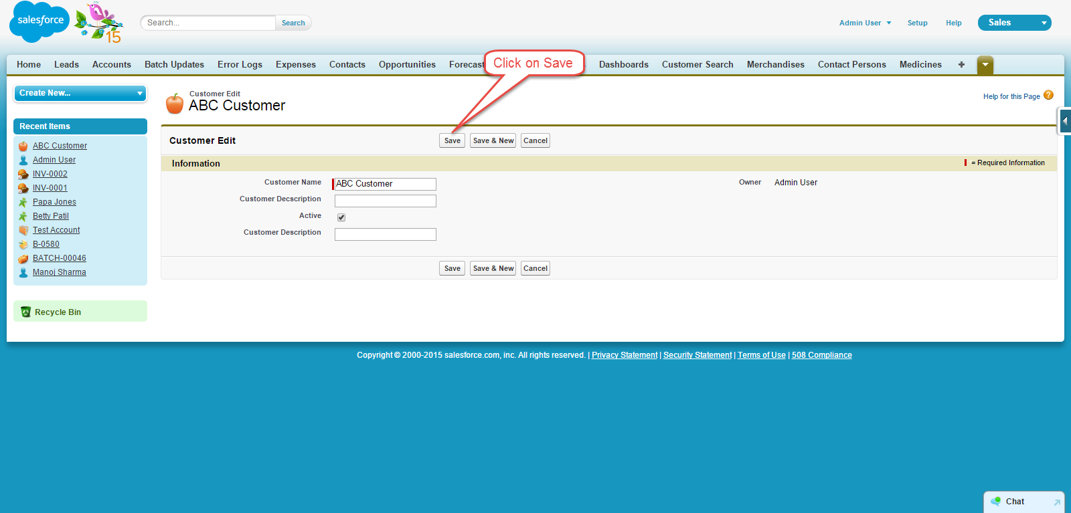Click the person icon beside Manoj Sharma
Viewport: 1071px width, 513px height.
[x=23, y=272]
